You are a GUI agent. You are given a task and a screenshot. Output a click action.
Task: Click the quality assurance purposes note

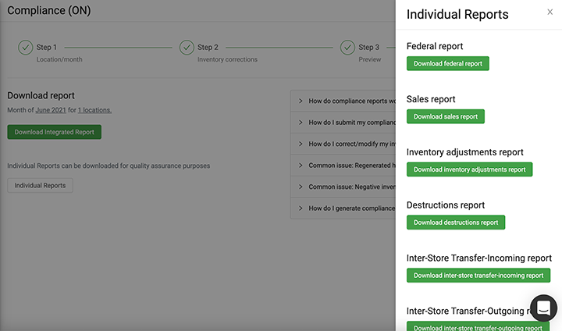[x=108, y=166]
